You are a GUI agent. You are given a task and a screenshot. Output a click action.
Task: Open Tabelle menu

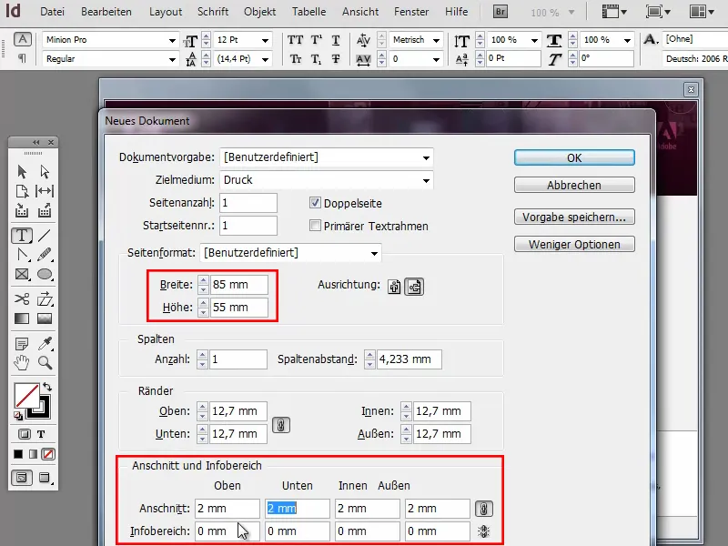(x=308, y=12)
